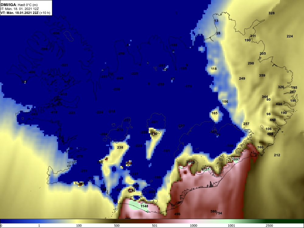The width and height of the screenshot is (304, 228).
Task: Click the map value "118"
Action: (x=214, y=69)
